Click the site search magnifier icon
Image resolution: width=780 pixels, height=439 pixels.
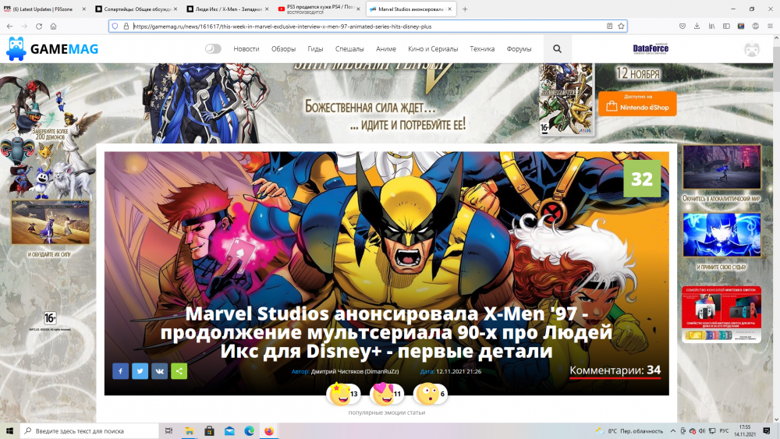point(557,48)
